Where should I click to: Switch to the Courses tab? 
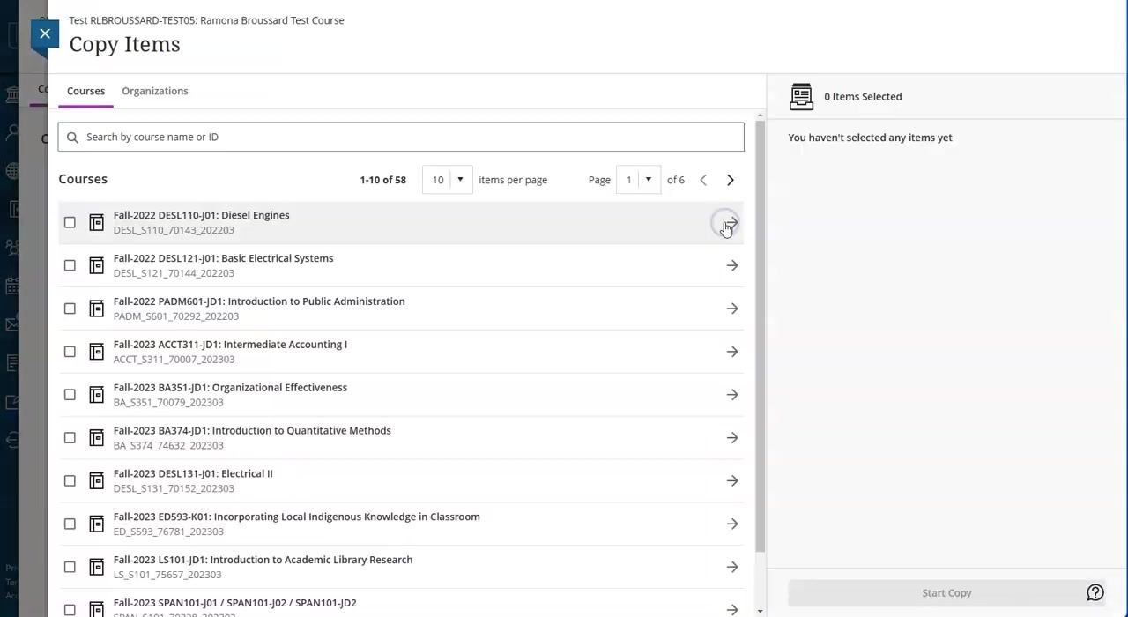[85, 91]
